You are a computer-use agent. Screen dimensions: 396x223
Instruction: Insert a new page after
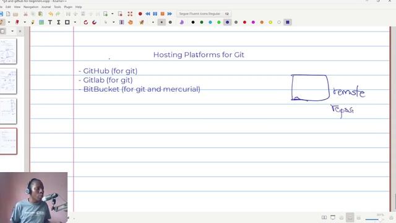click(105, 14)
